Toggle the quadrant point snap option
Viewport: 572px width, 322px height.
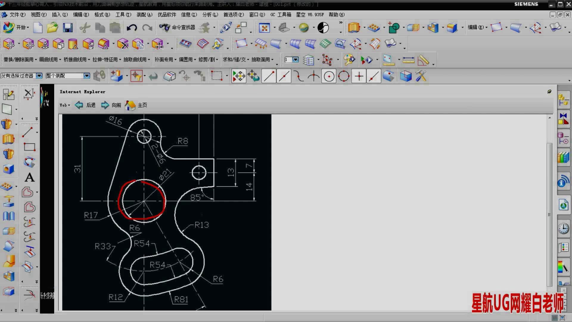click(344, 76)
